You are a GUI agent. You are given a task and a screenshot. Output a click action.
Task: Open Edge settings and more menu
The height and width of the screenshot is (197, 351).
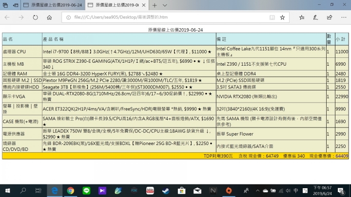pyautogui.click(x=344, y=18)
